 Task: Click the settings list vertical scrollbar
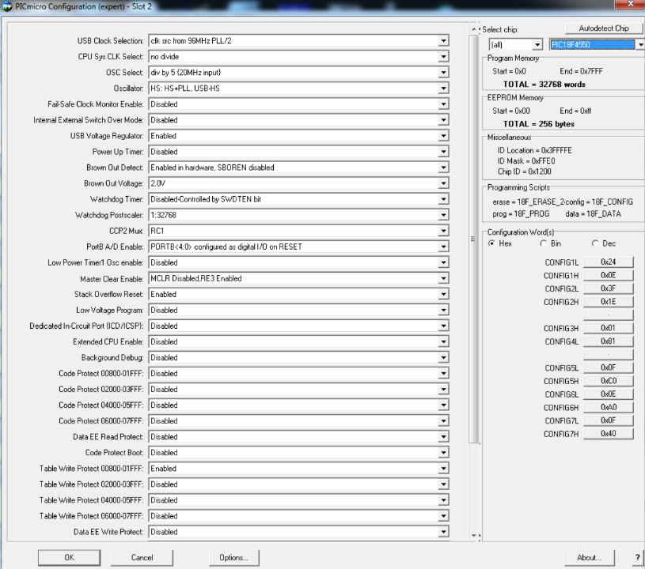(474, 237)
